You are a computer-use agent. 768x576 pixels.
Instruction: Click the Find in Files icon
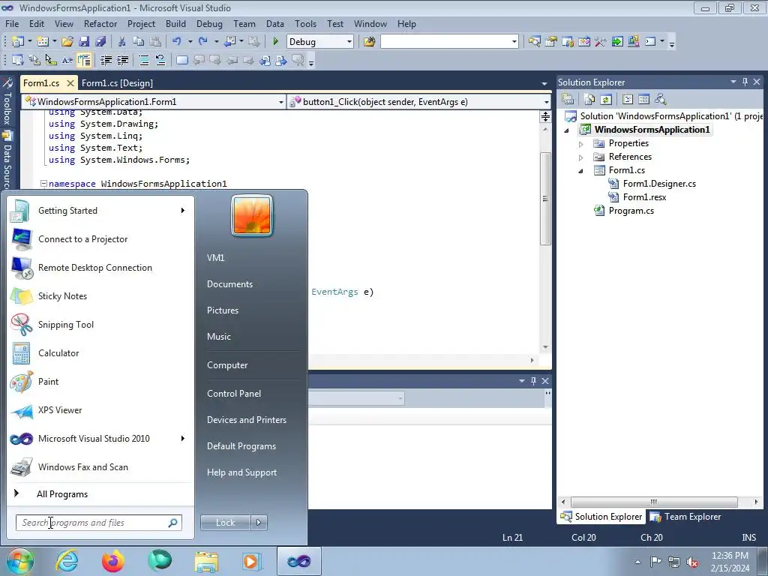coord(369,42)
